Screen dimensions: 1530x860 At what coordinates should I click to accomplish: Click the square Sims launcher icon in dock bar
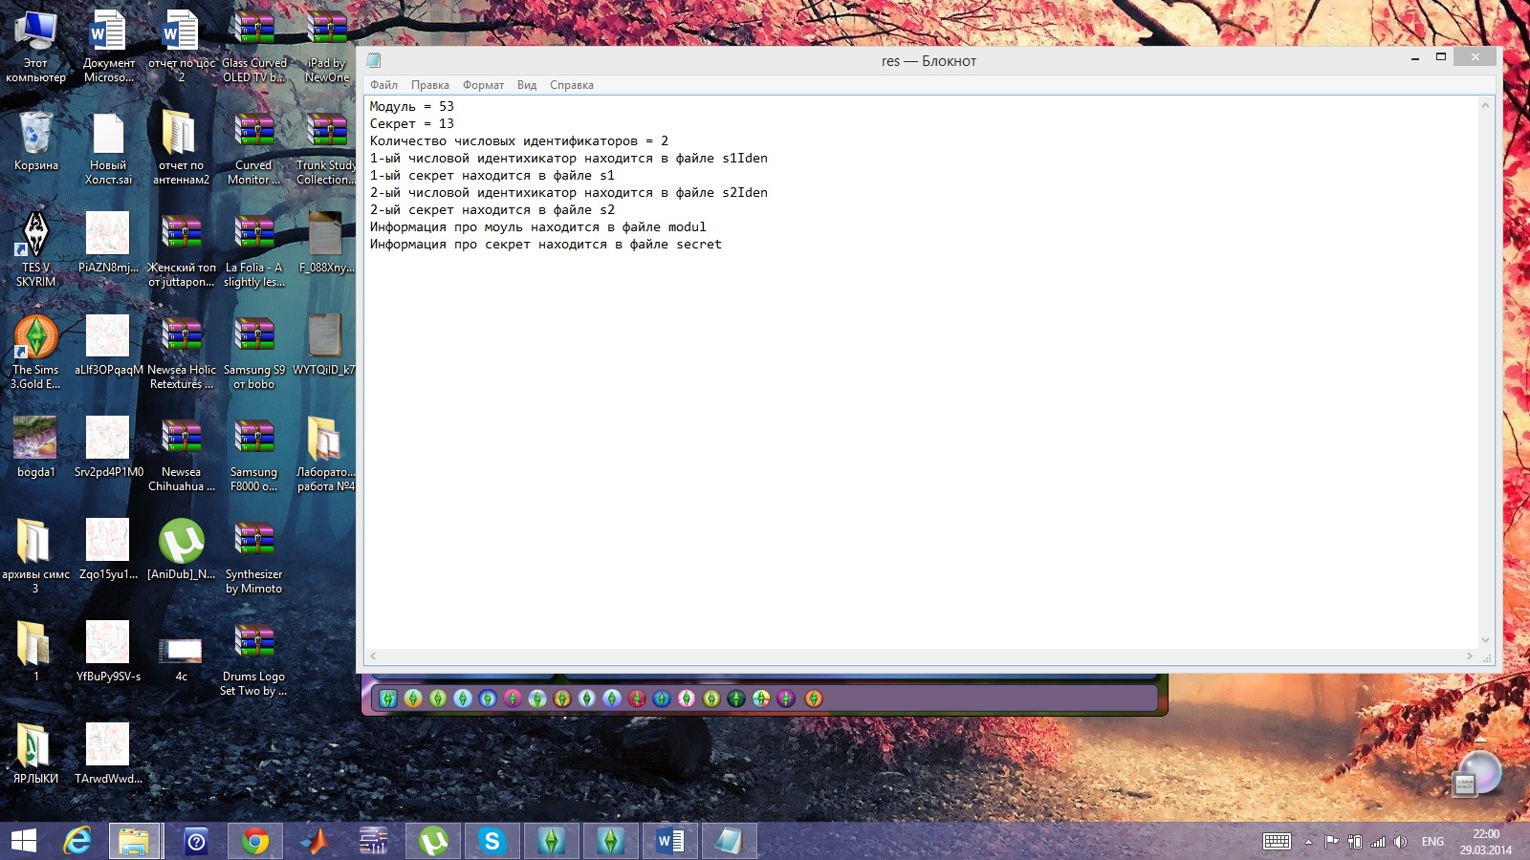click(388, 699)
